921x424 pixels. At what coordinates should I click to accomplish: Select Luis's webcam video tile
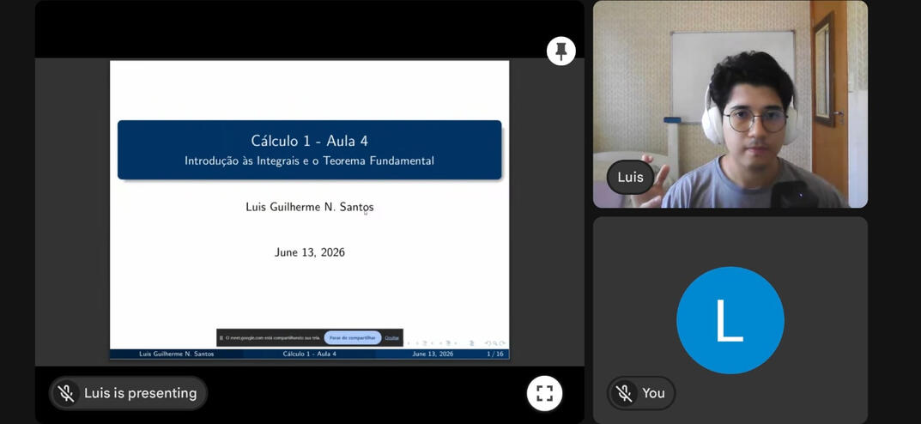(x=730, y=104)
